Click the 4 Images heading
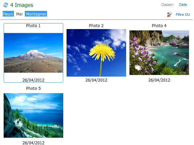Viewport: 194px width, 145px height. (x=22, y=5)
